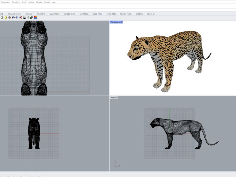This screenshot has width=236, height=177.
Task: Click the multicolored sphere icon
Action: pos(10,17)
